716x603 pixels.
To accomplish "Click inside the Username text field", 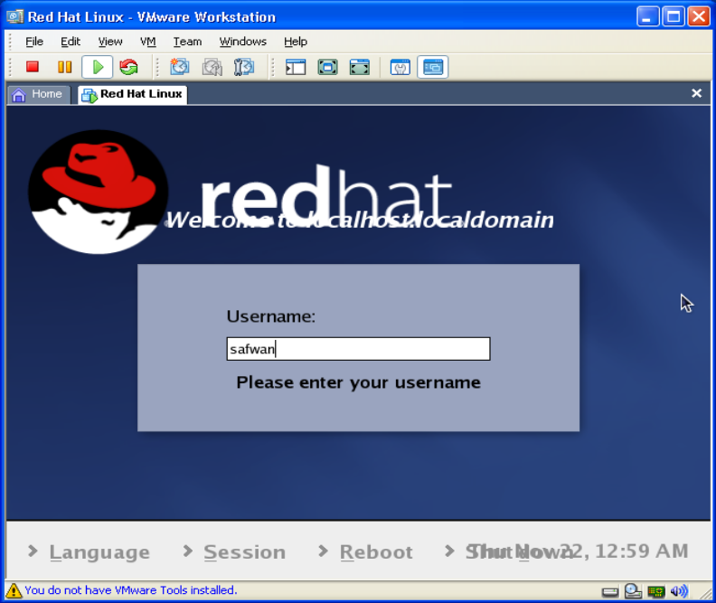I will tap(358, 349).
